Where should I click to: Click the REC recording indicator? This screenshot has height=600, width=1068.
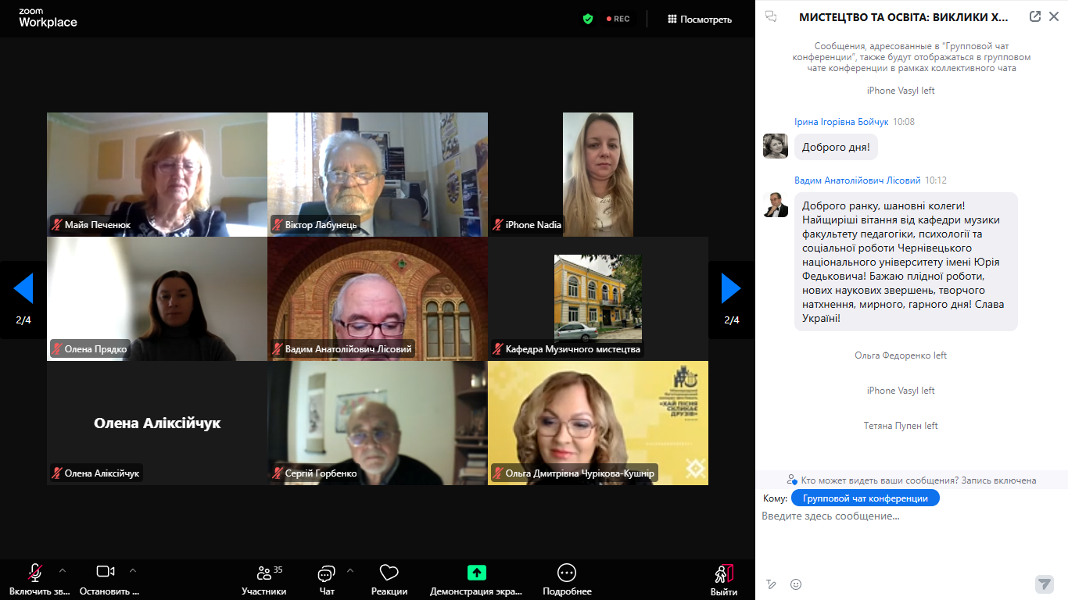618,19
